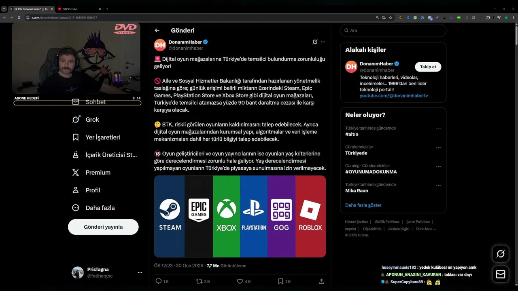
Task: Open Yer İşaretleri bookmarks
Action: tap(96, 137)
